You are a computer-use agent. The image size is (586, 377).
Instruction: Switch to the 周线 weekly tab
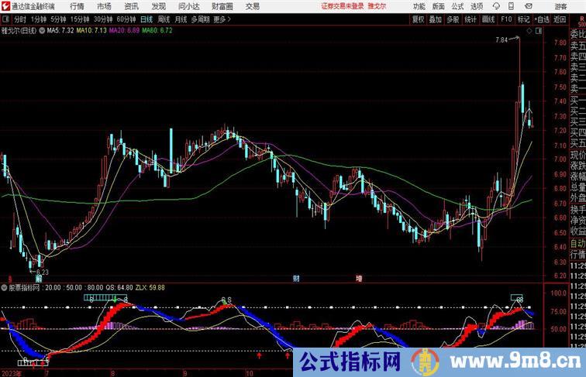coord(164,19)
